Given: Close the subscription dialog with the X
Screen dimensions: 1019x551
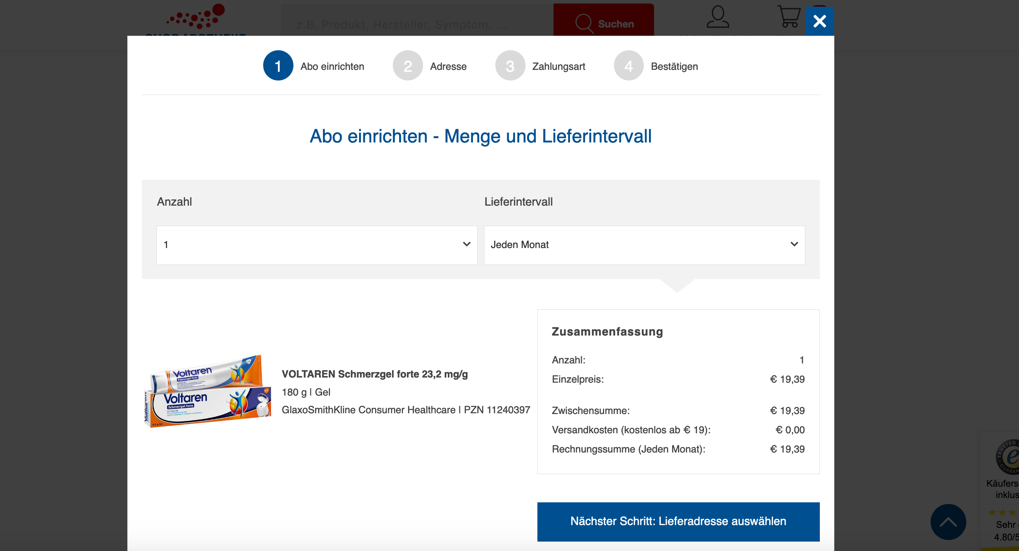Looking at the screenshot, I should point(819,21).
